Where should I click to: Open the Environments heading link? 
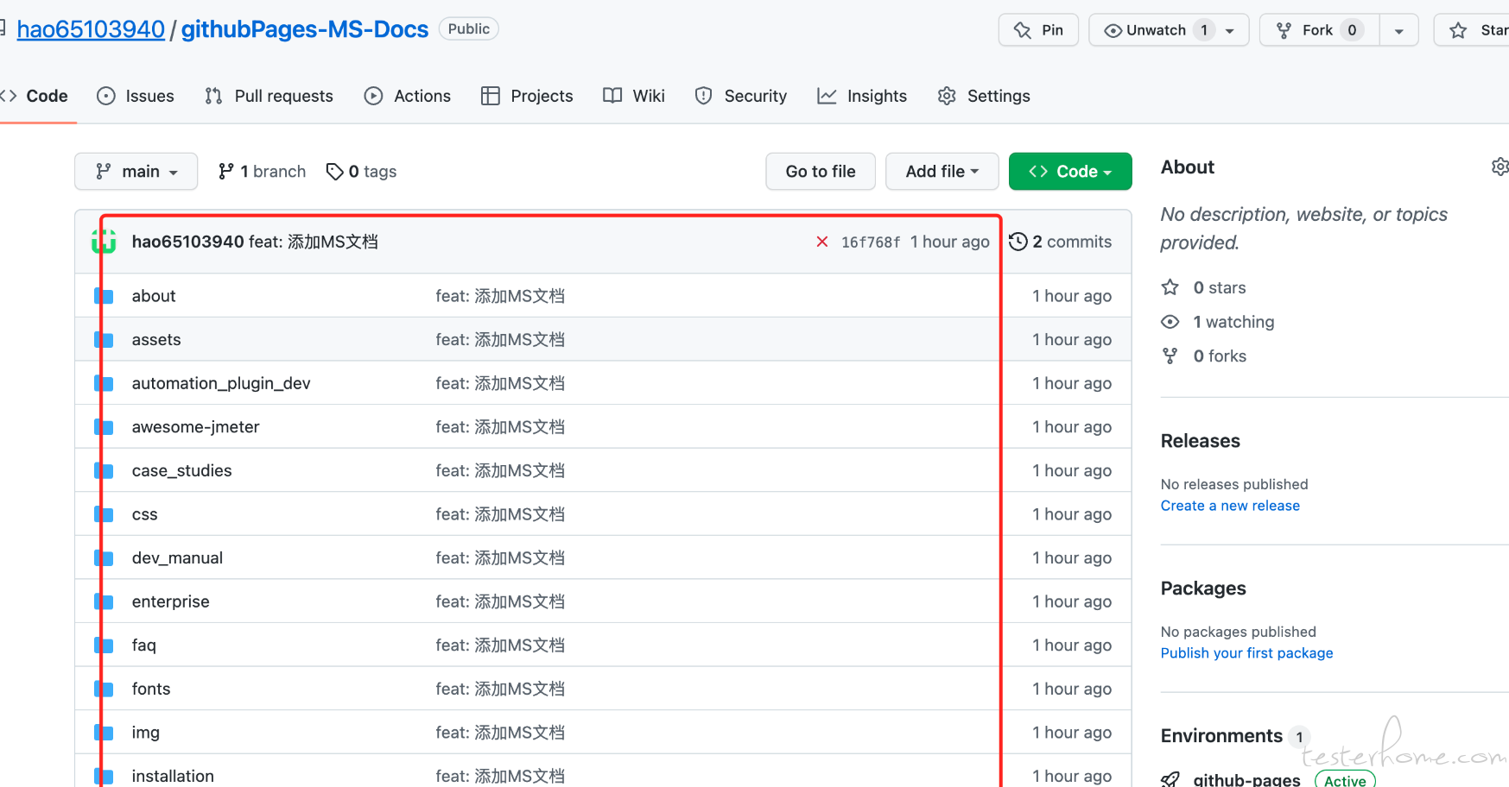1221,736
